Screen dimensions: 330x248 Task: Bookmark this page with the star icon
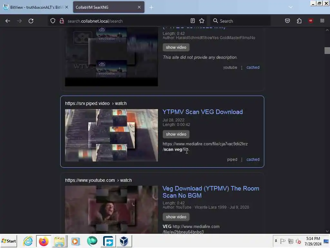click(x=202, y=21)
